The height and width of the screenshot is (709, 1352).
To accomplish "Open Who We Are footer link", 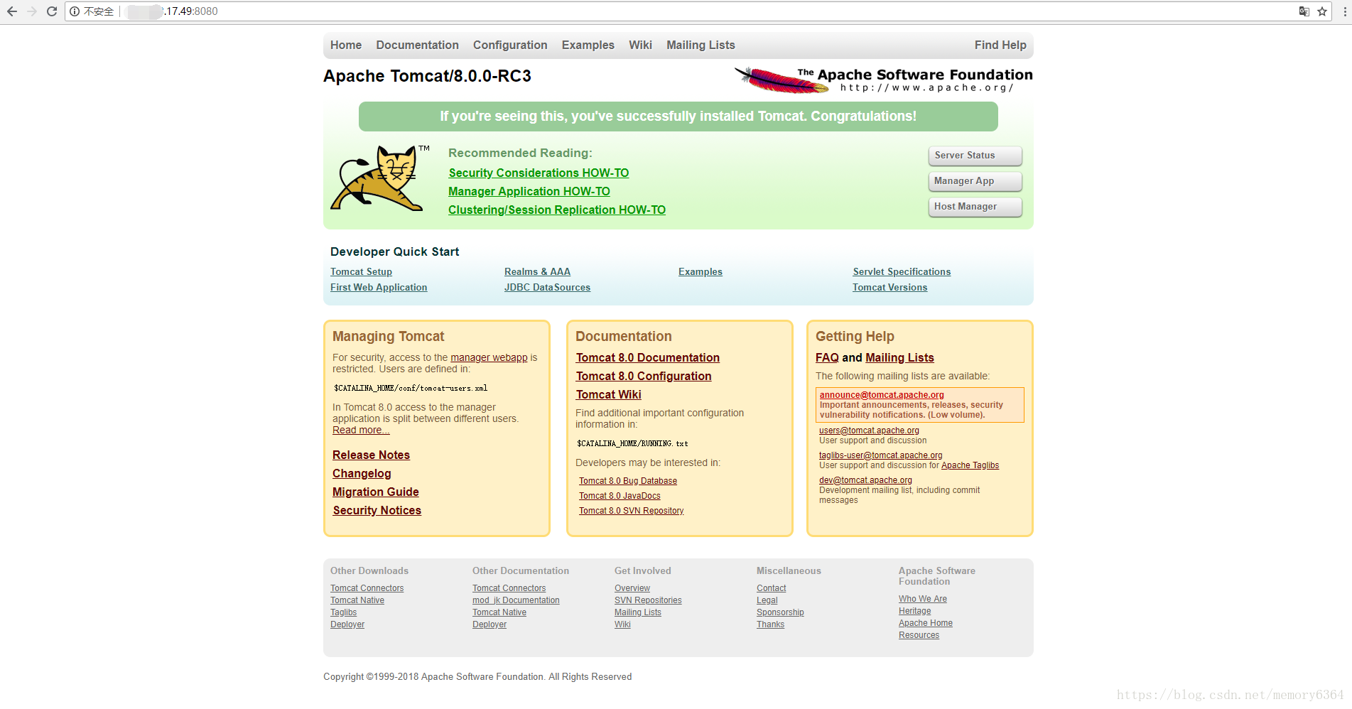I will click(923, 600).
